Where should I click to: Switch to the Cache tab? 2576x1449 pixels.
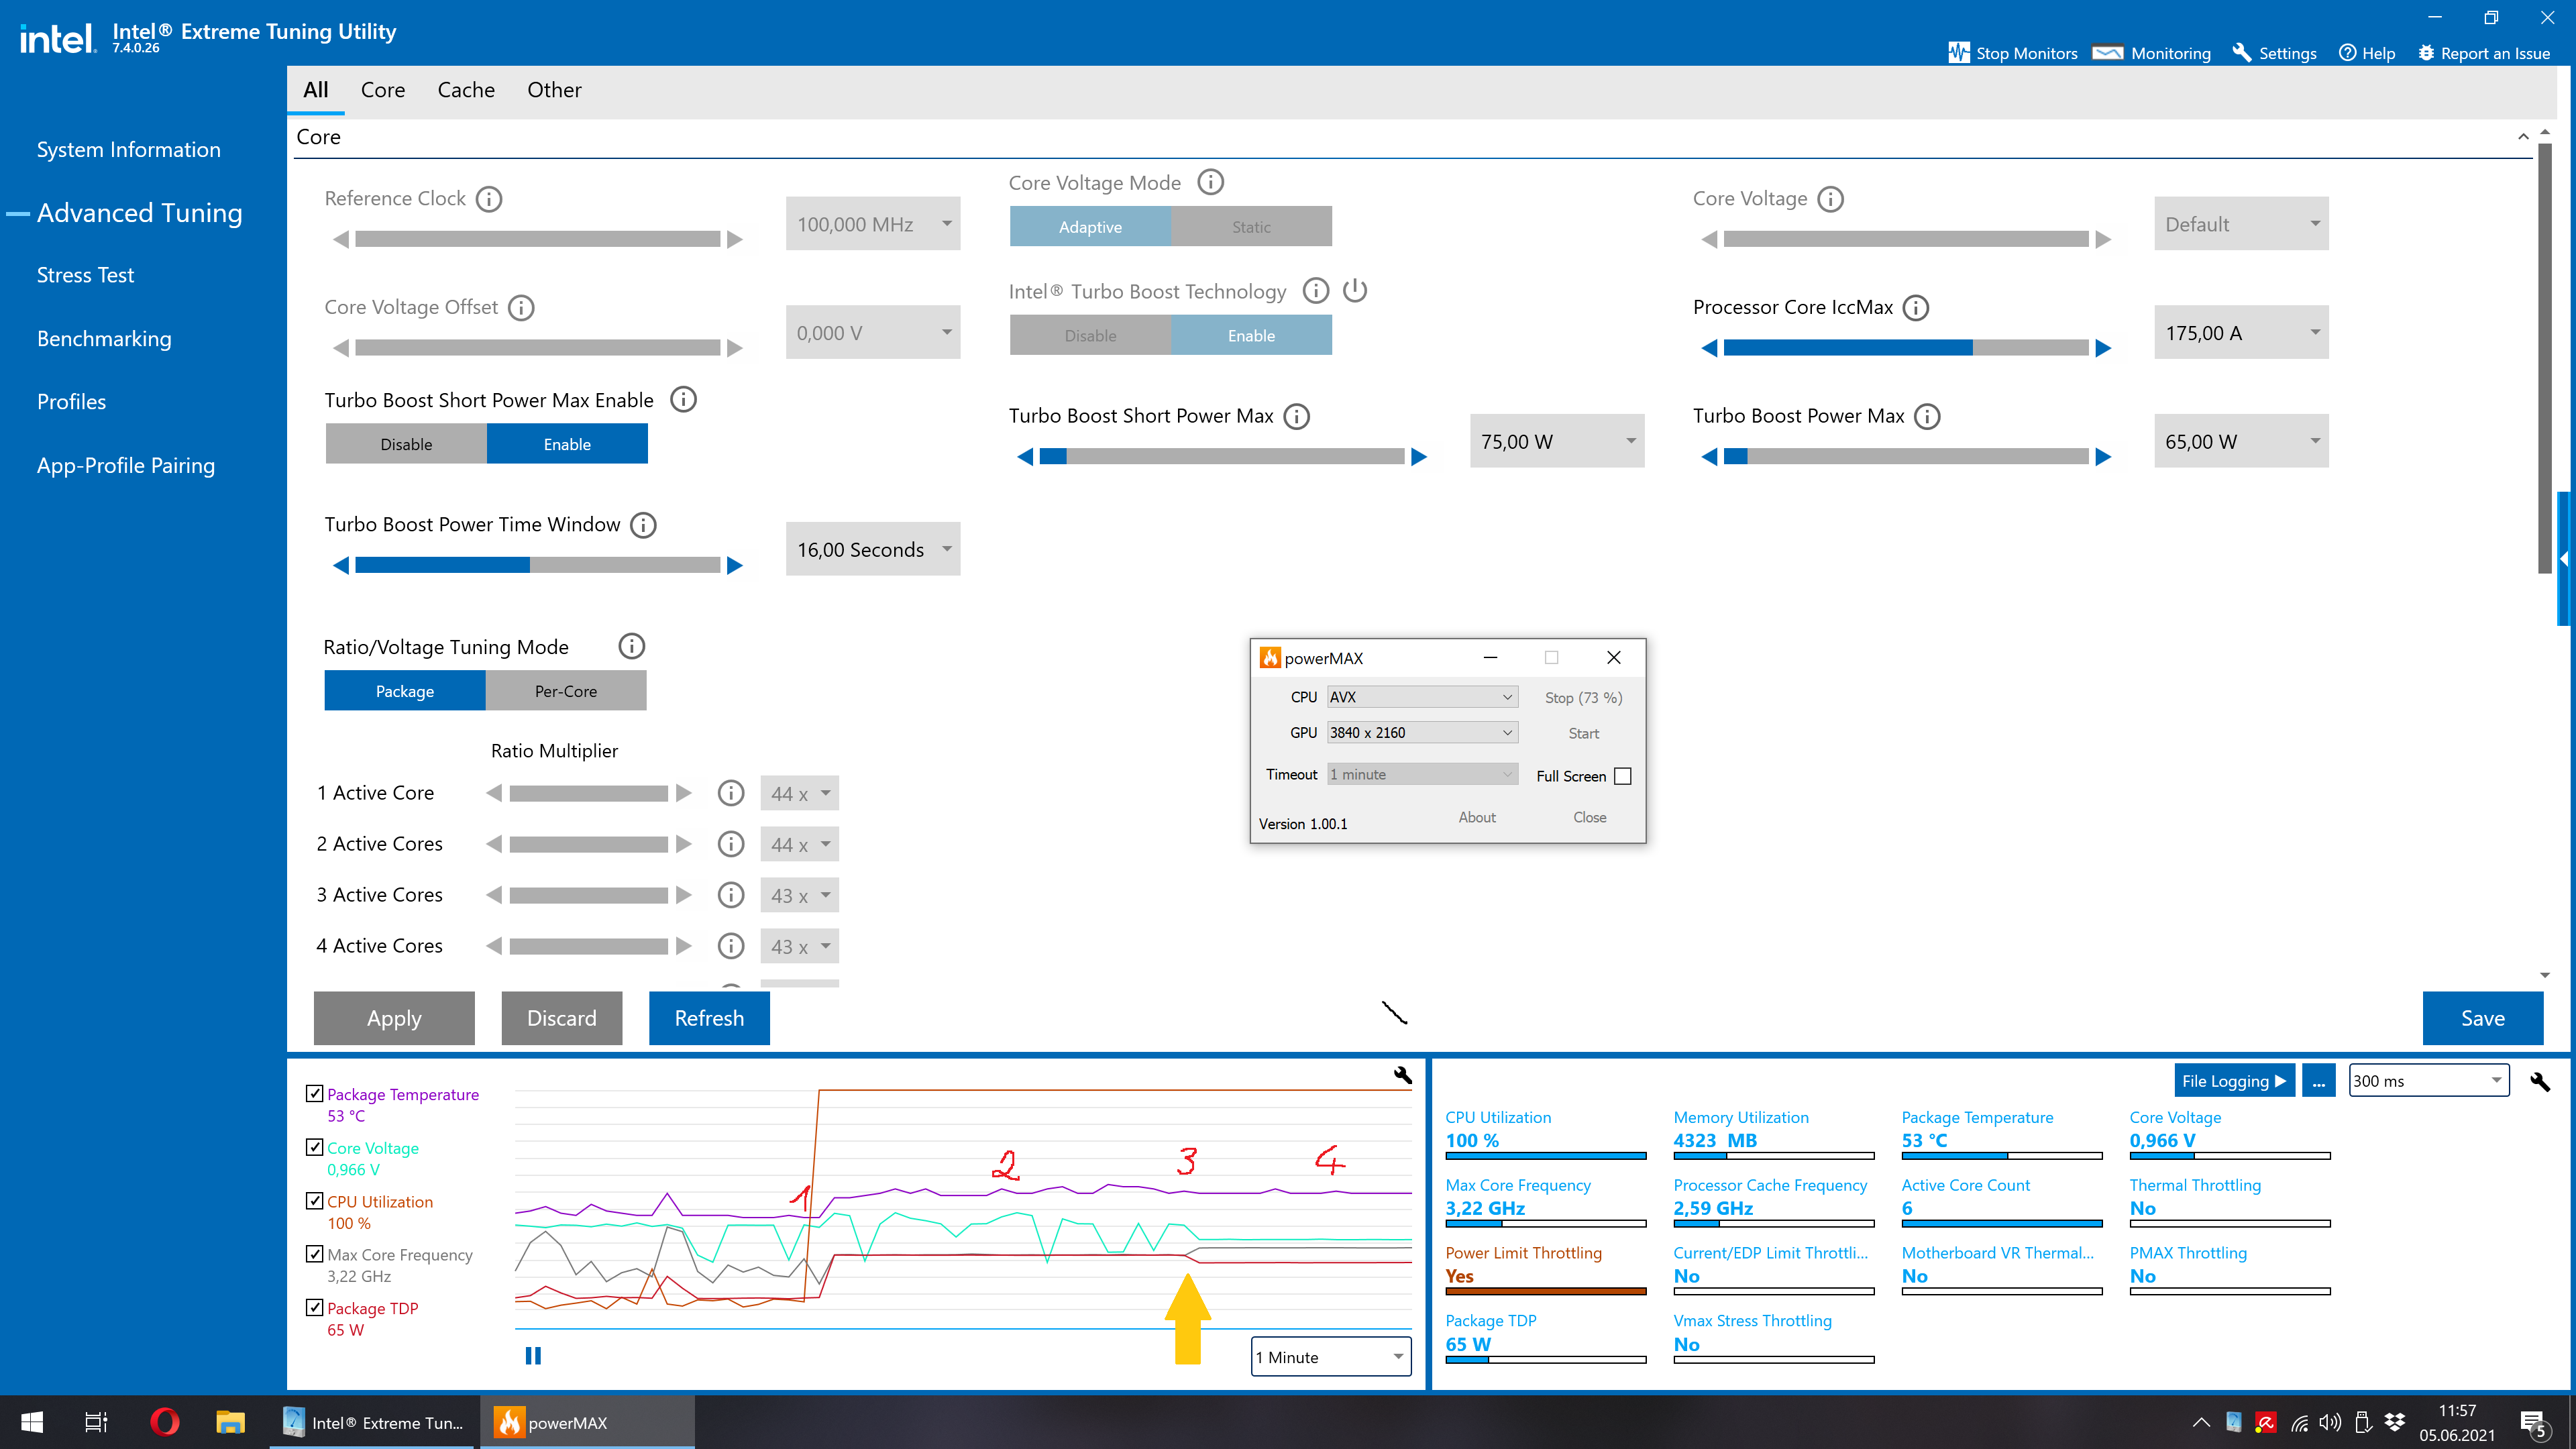[x=465, y=90]
